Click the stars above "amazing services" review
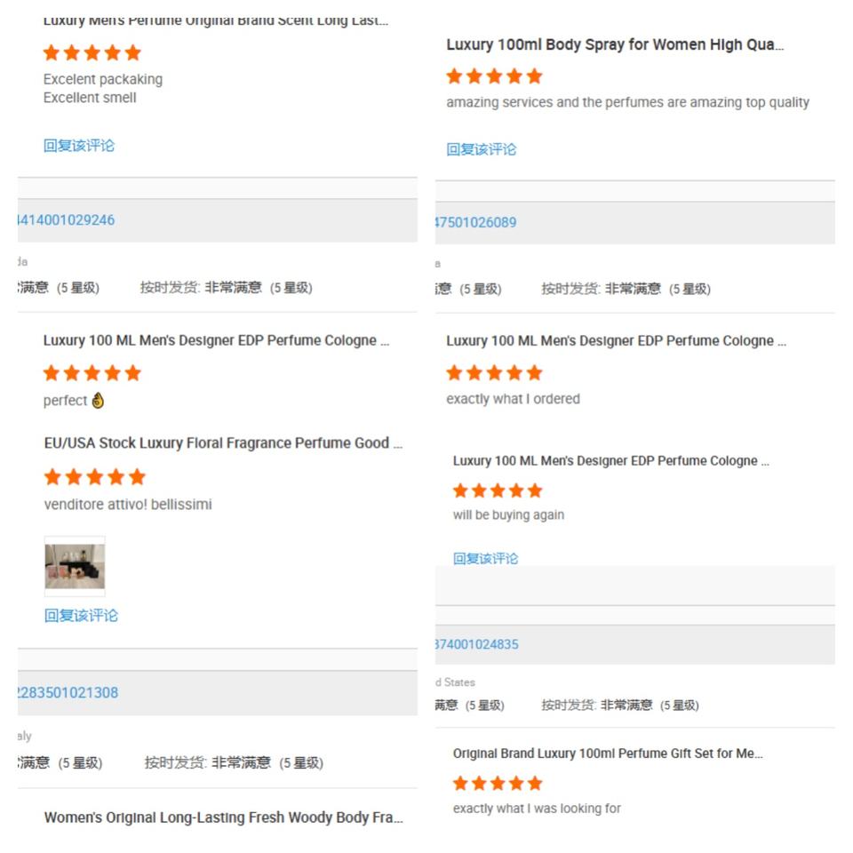Screen dimensions: 853x853 494,76
